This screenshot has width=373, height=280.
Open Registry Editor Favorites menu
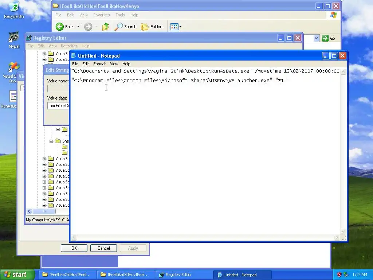[69, 46]
